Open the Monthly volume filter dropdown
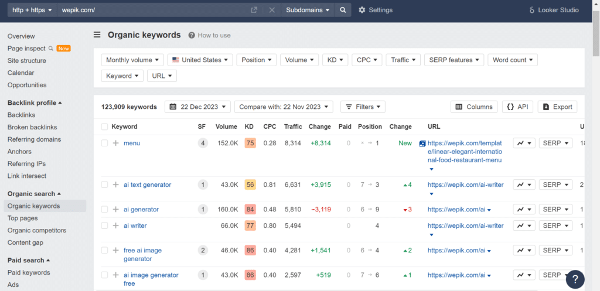 132,60
